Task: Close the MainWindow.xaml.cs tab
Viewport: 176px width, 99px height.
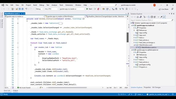Action: point(24,14)
